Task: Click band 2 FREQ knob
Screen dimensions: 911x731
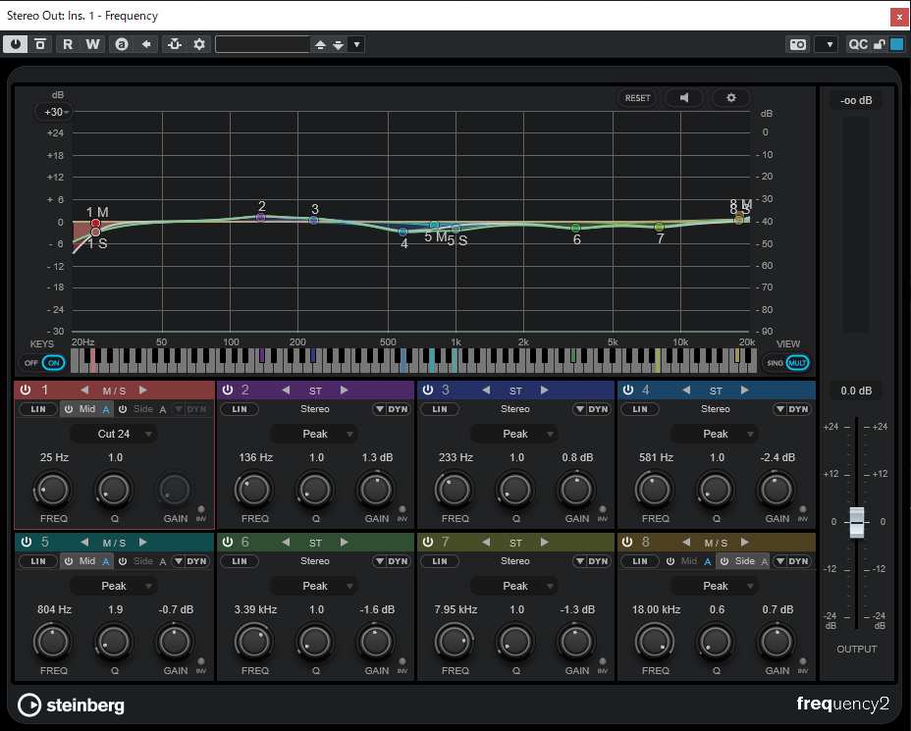Action: (254, 490)
